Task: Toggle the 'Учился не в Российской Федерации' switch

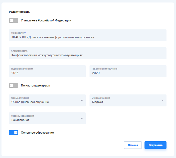Action: tap(13, 20)
